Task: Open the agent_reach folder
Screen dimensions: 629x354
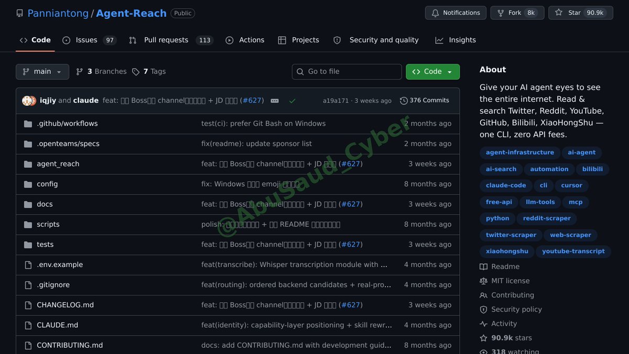Action: (58, 164)
